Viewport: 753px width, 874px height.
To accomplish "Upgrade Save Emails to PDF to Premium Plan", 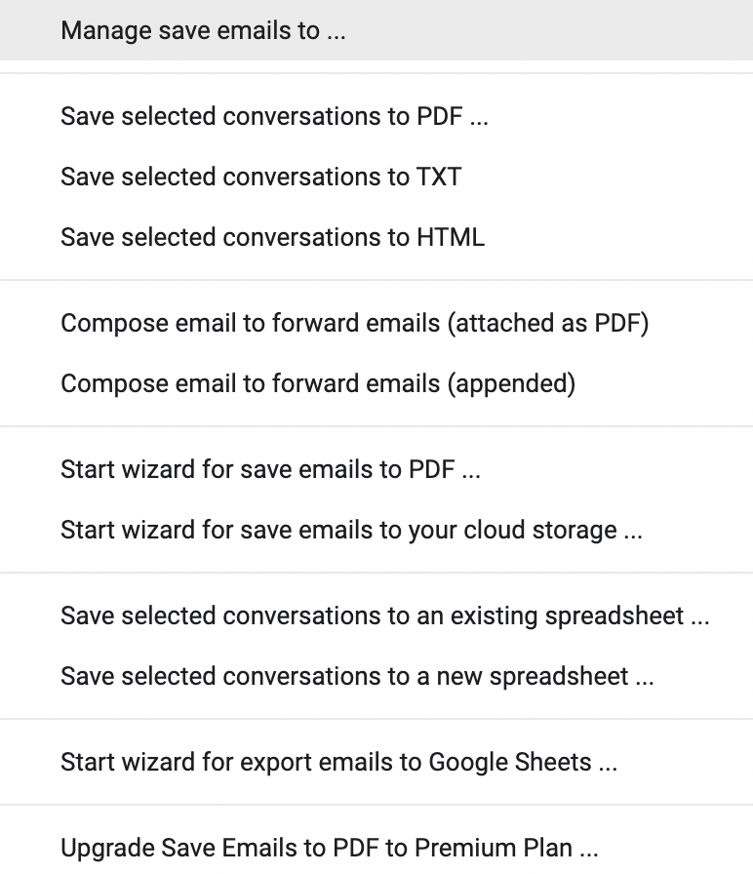I will (329, 848).
